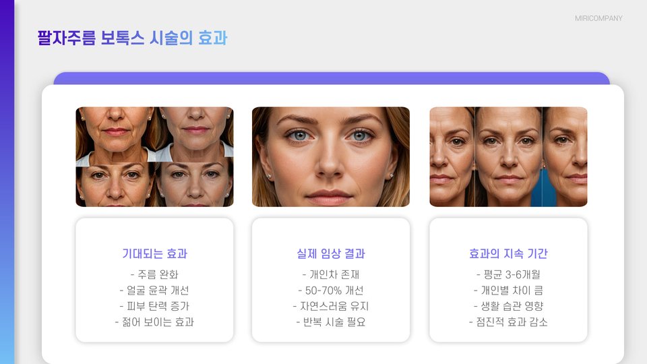Click the text line 점진적 효과 감소
The image size is (647, 364).
click(508, 322)
